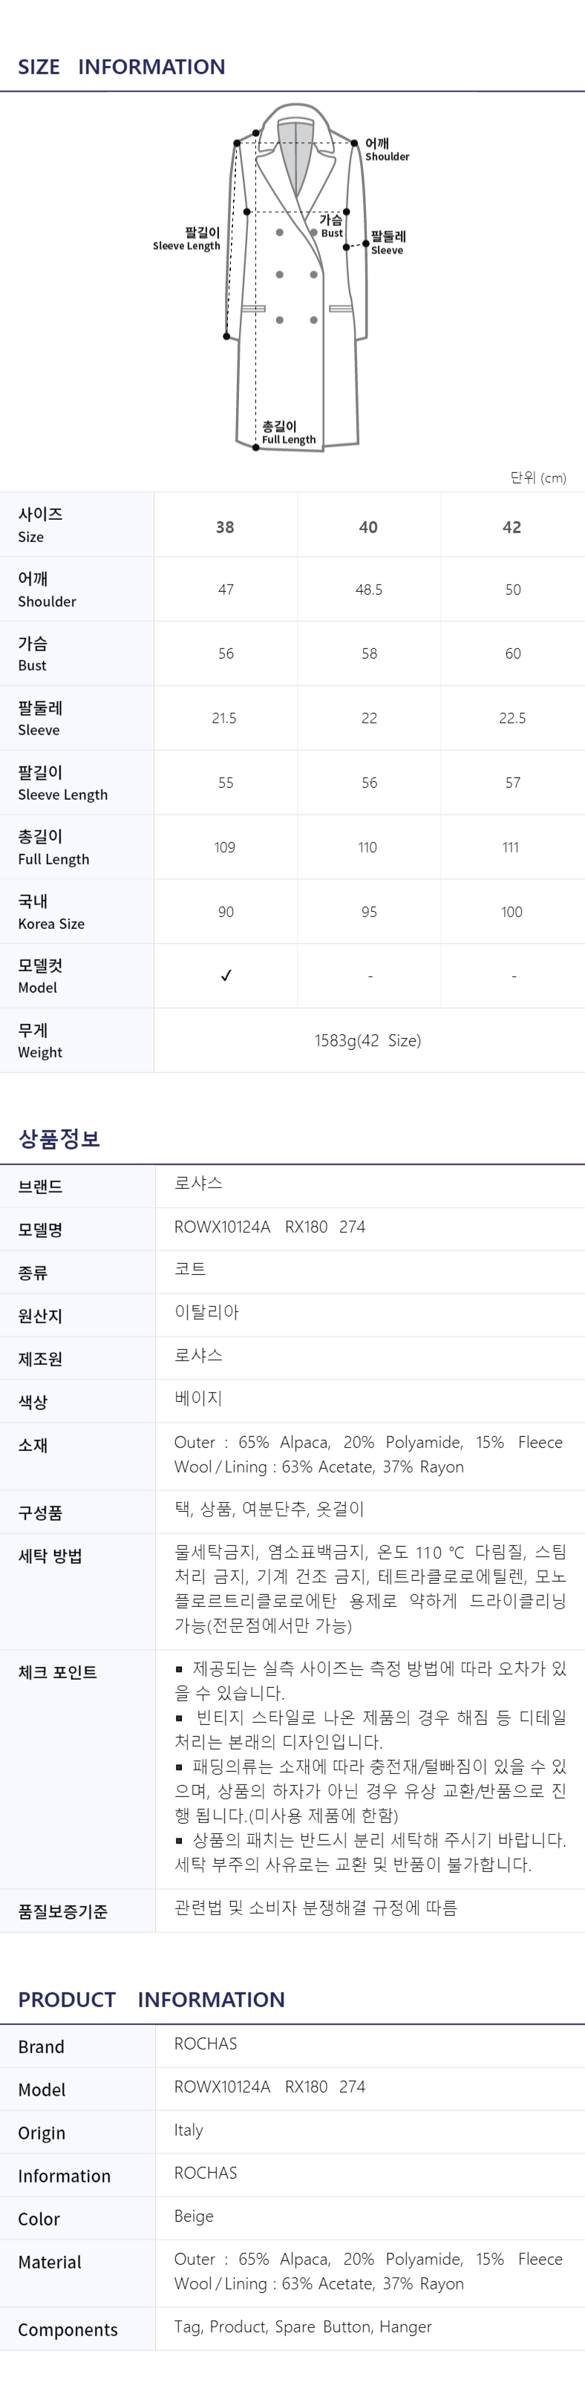Select the size 42 column header
This screenshot has height=2400, width=585.
[x=512, y=527]
